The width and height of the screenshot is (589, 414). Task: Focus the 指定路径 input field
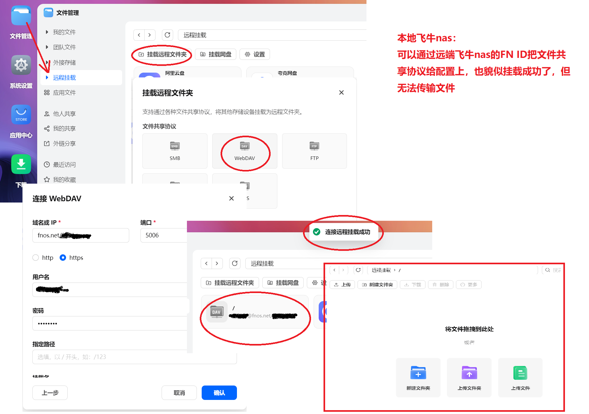[135, 357]
